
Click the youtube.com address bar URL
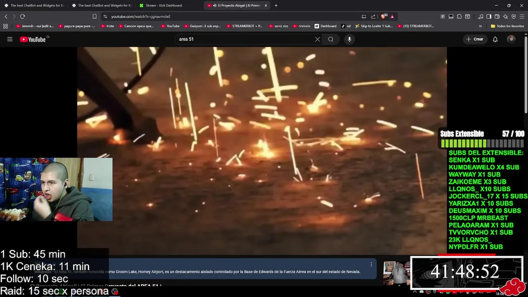[x=141, y=16]
